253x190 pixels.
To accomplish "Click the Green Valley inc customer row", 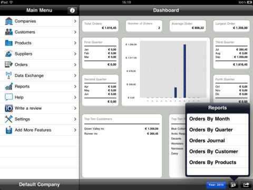I will 121,129.
